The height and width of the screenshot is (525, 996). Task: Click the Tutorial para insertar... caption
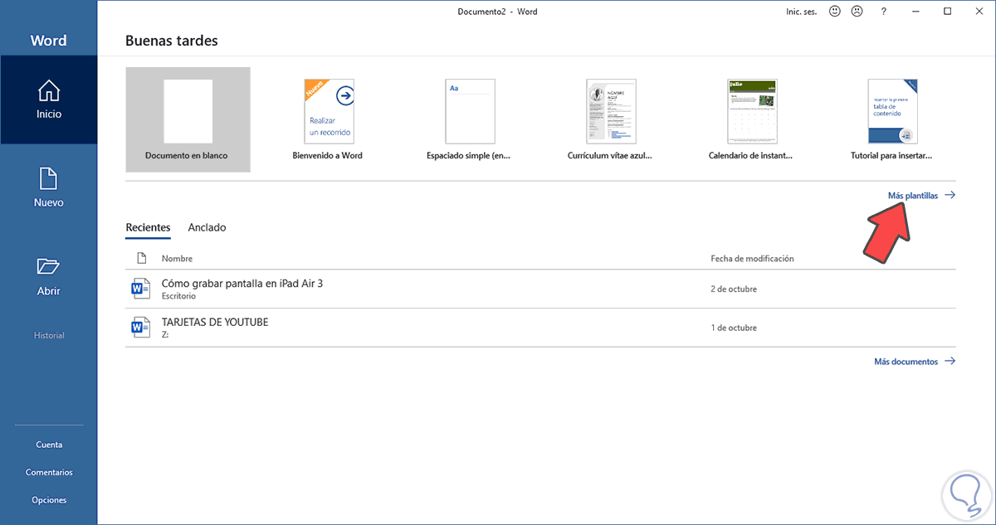[892, 155]
